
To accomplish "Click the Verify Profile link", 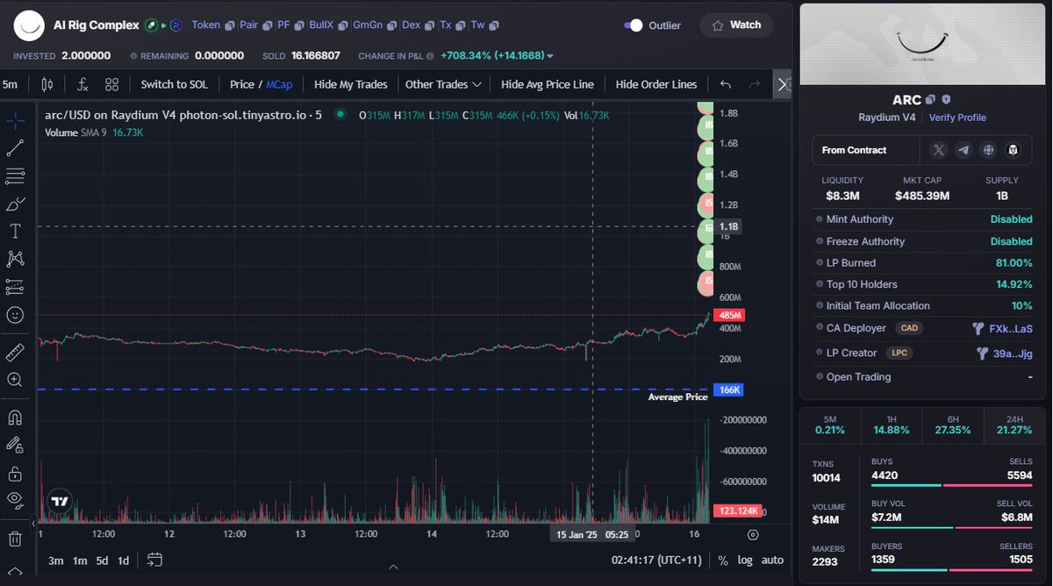I will click(957, 118).
